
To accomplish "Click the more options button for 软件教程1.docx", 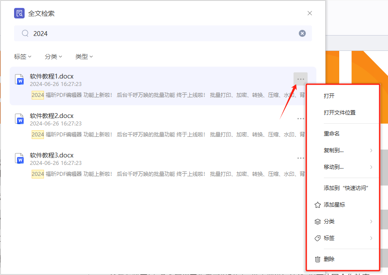I will pyautogui.click(x=301, y=79).
